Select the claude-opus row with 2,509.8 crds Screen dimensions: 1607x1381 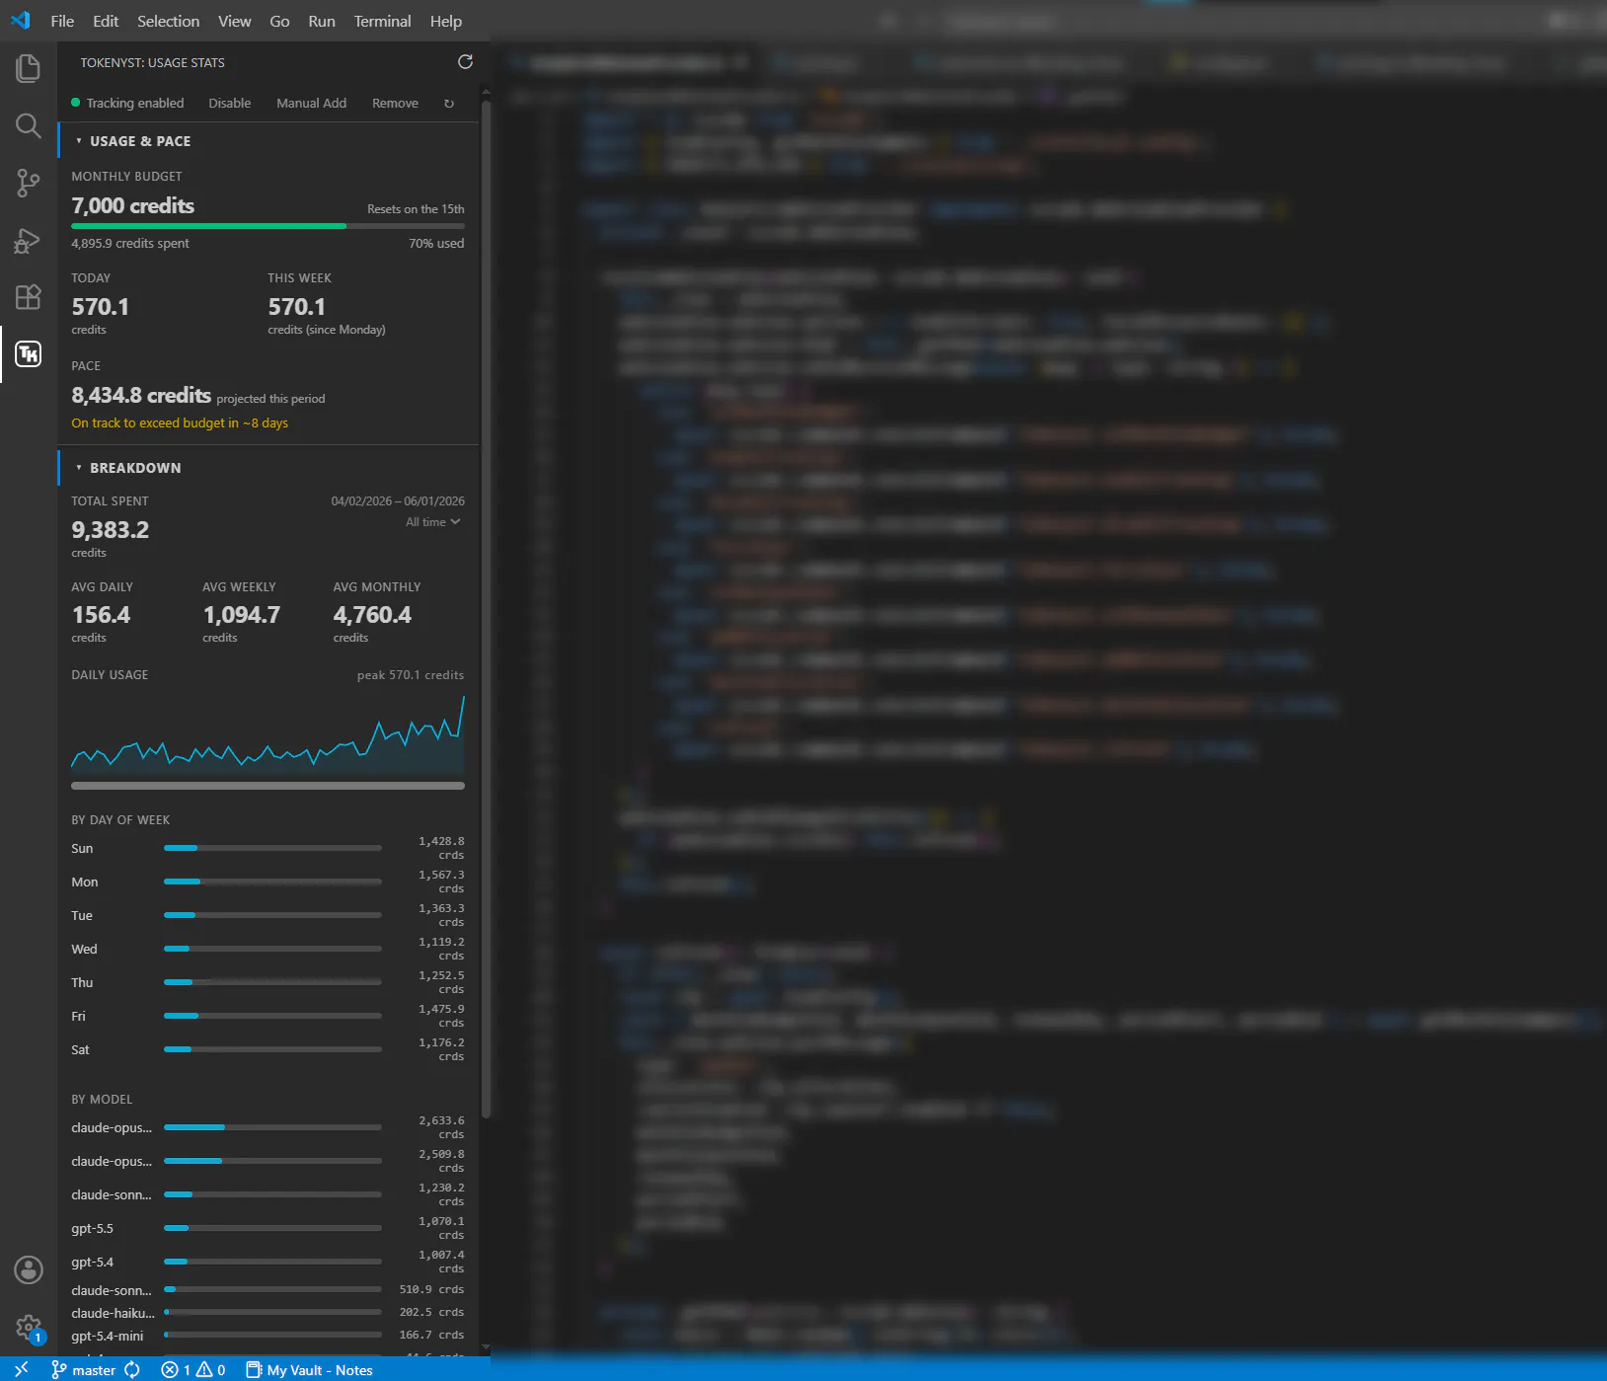(x=268, y=1161)
